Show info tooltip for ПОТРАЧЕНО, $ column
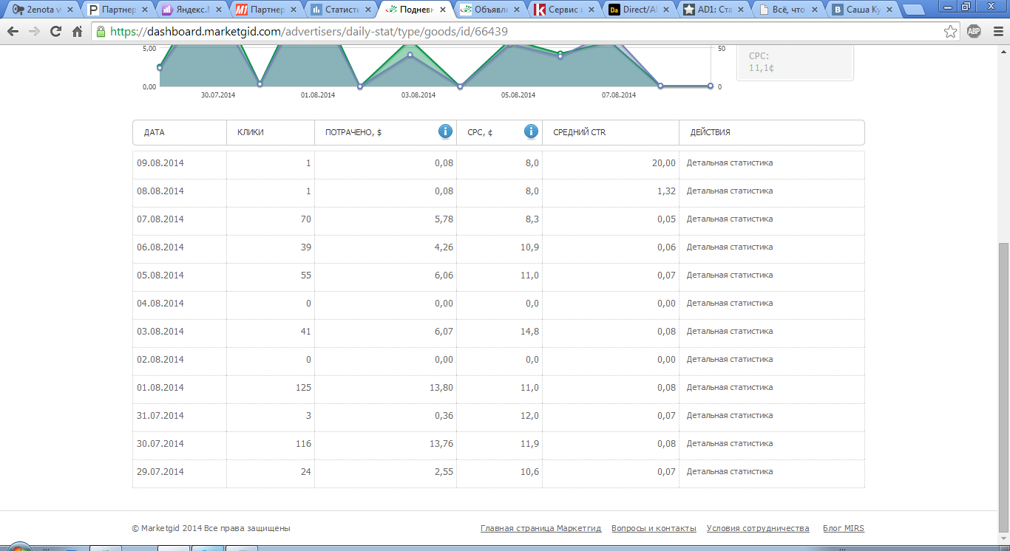 445,131
